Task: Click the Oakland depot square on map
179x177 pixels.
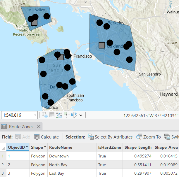Action: pos(102,45)
